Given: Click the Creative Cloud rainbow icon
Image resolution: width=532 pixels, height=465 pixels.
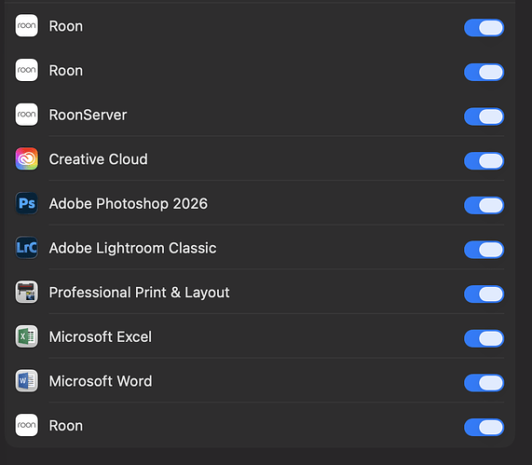Looking at the screenshot, I should click(x=26, y=158).
